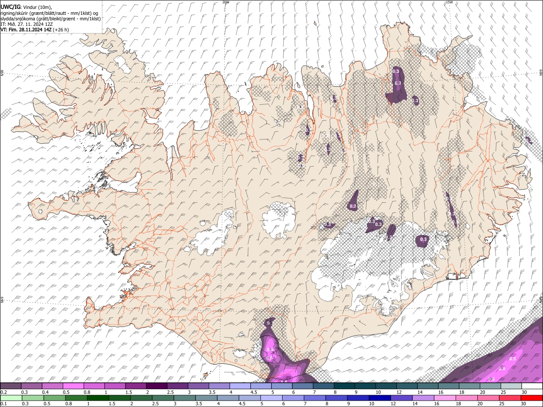
Task: Click the 0.8 swatch in the lower rain legend
Action: (76, 398)
